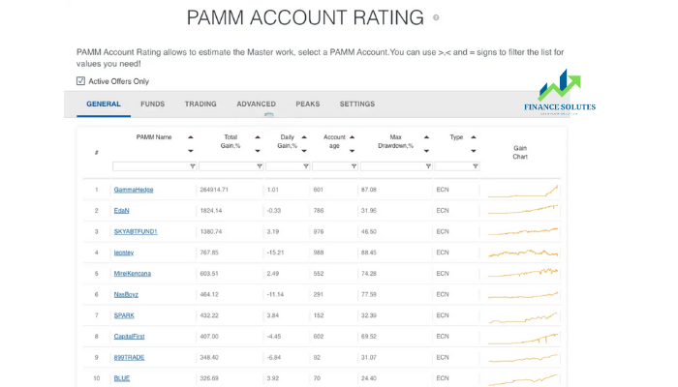The image size is (678, 387).
Task: Sort Max Drawdown column ascending arrow
Action: [x=427, y=137]
